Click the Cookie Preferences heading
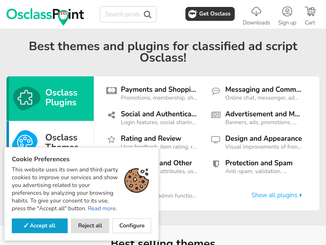 (x=41, y=159)
